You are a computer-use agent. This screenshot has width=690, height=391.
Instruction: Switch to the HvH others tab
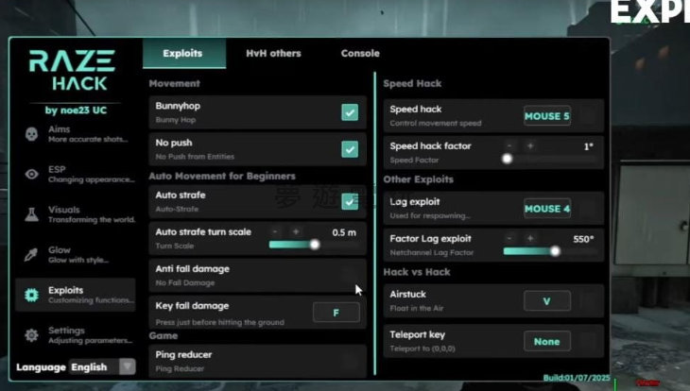point(272,54)
